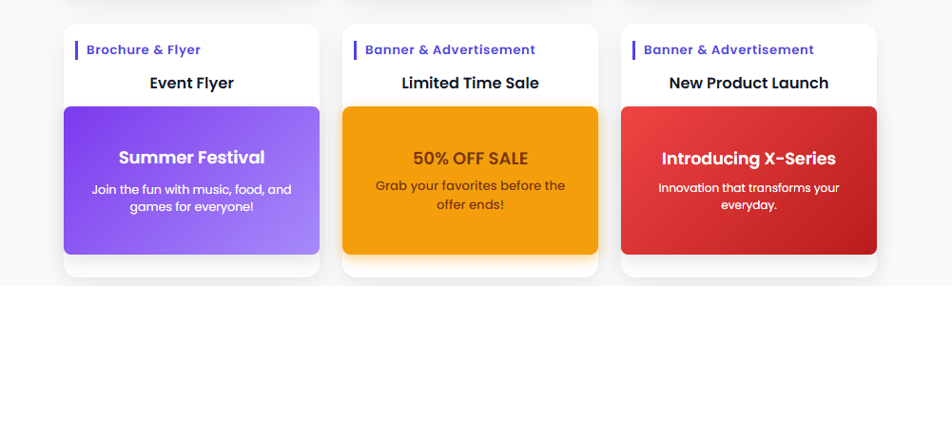Click white footer strip of Event Flyer card
Screen dimensions: 952x437
pos(191,266)
